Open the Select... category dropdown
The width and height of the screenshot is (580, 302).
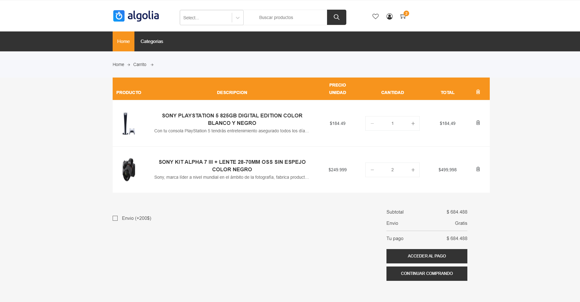point(212,17)
